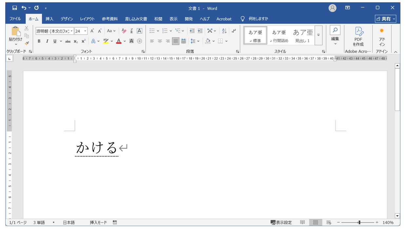Image resolution: width=405 pixels, height=229 pixels.
Task: Open ribbon display options icon in title bar
Action: coord(348,8)
